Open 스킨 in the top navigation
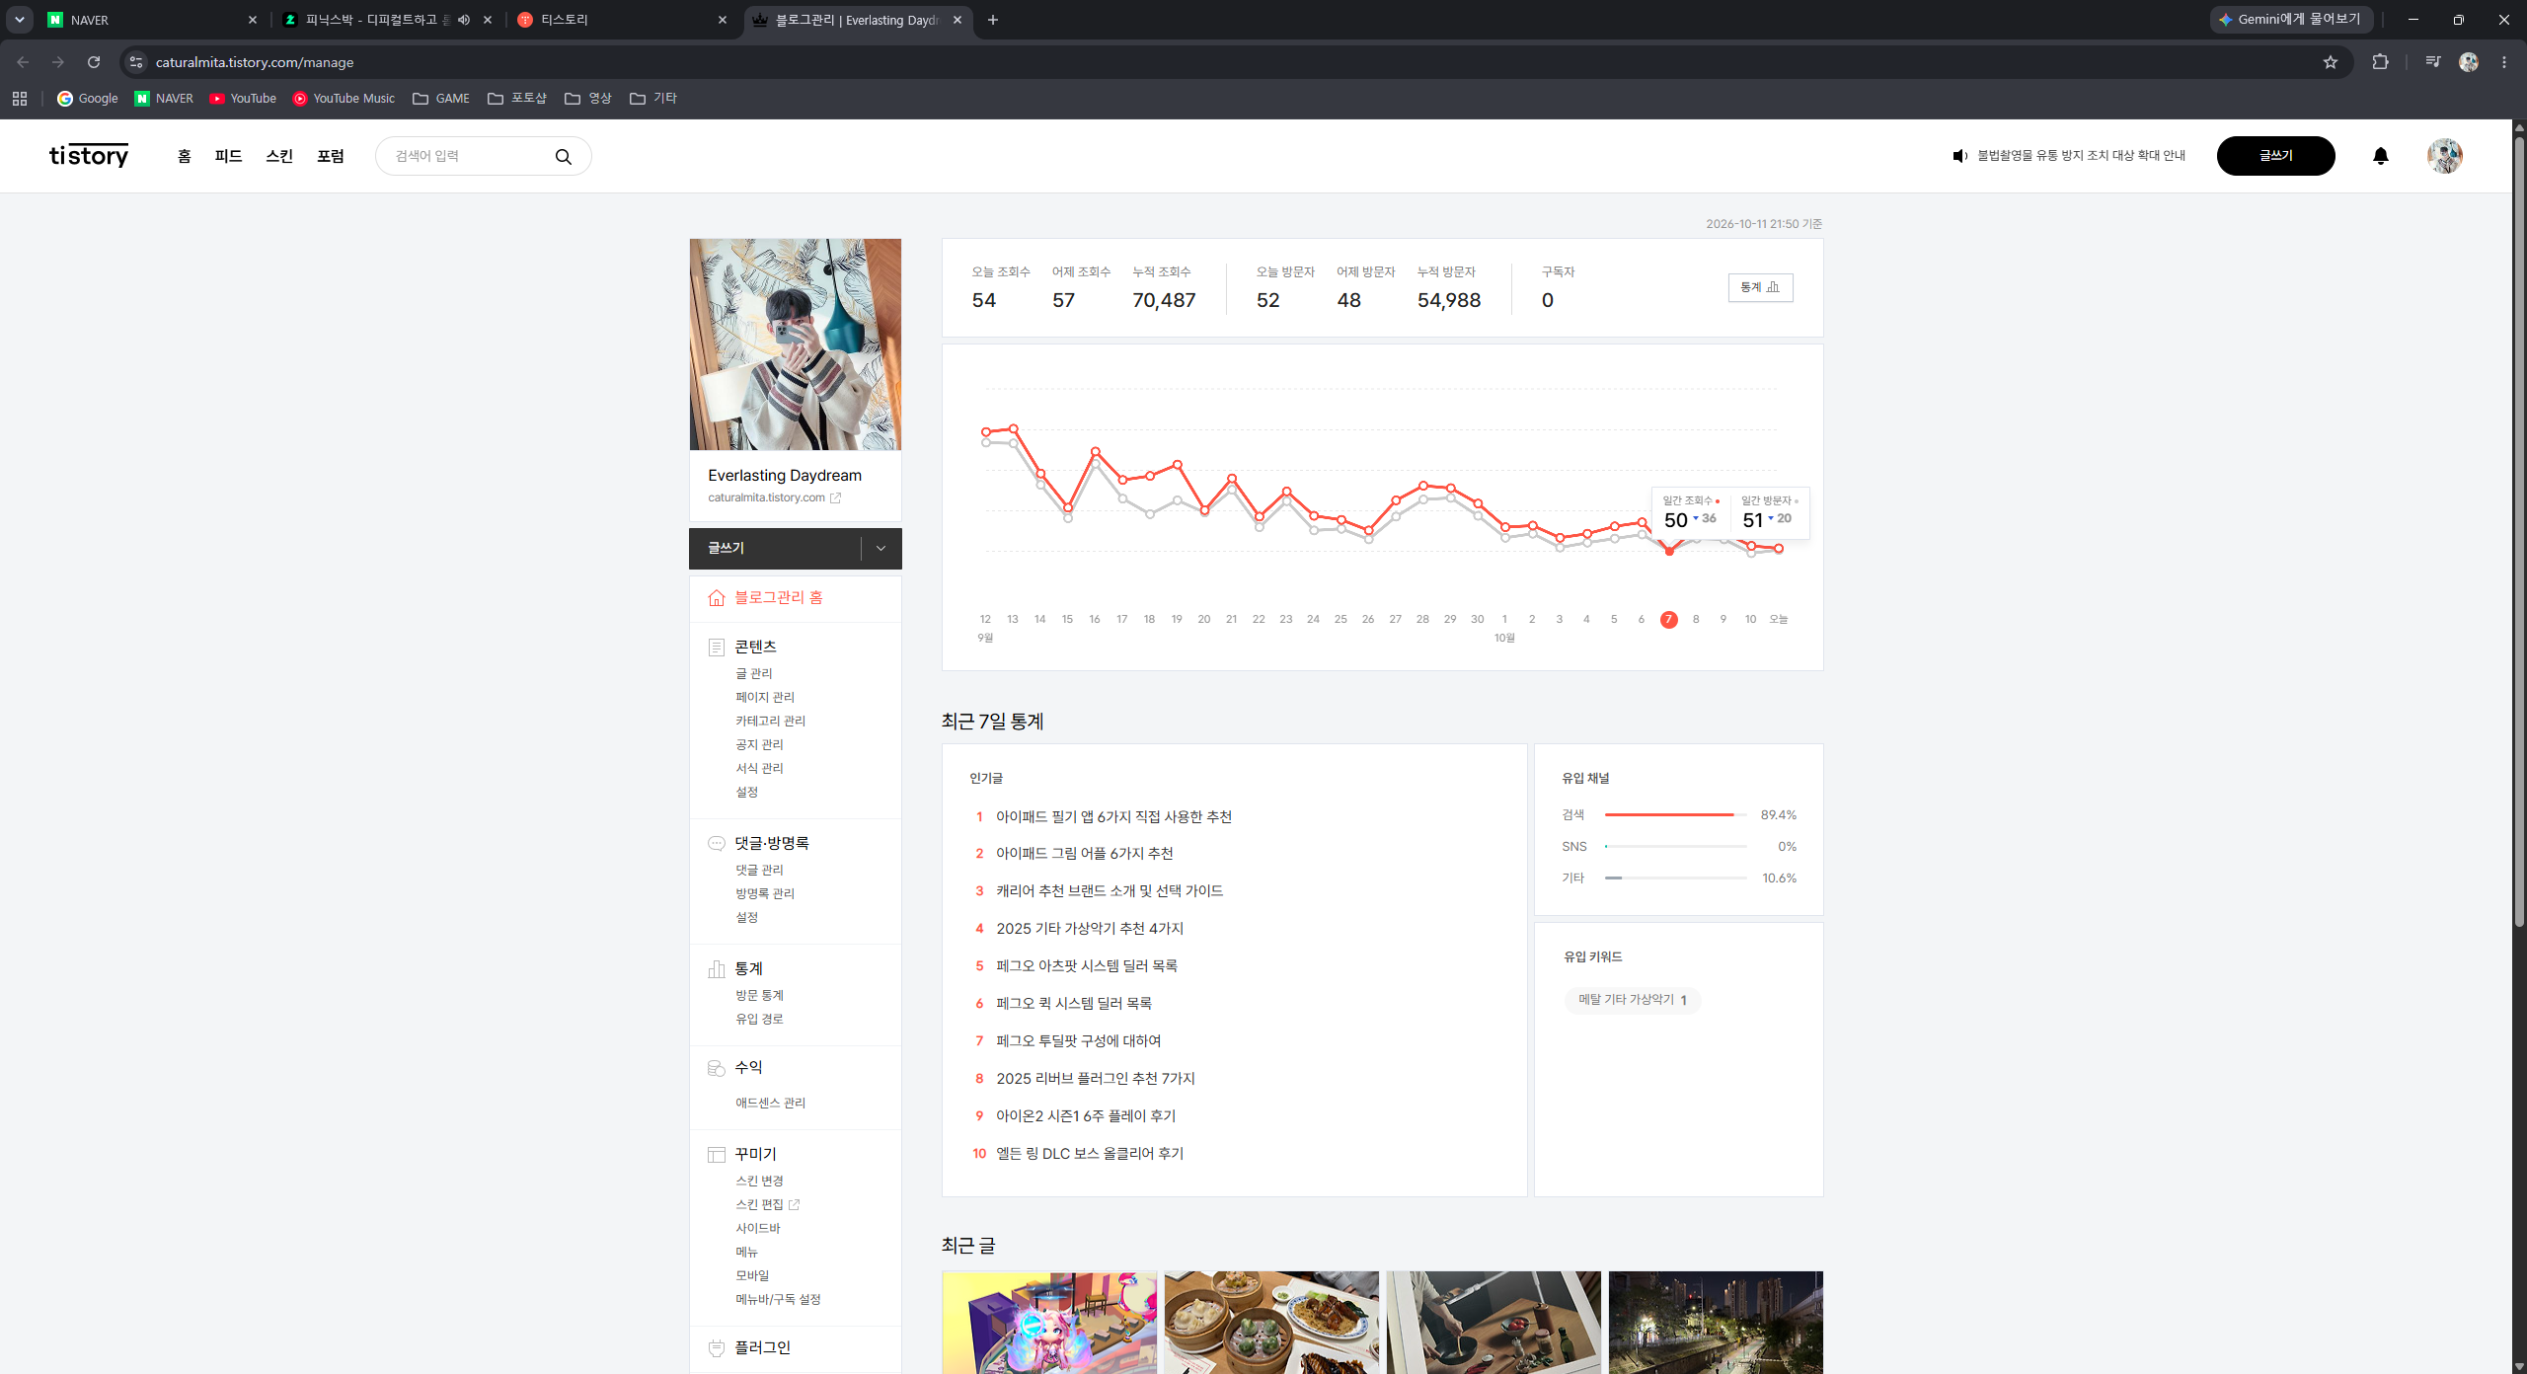Image resolution: width=2527 pixels, height=1374 pixels. (279, 156)
